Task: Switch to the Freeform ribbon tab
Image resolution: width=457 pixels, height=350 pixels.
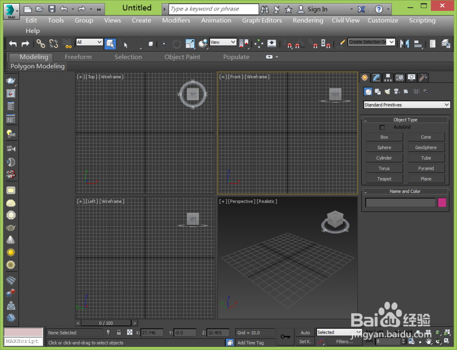Action: pos(78,57)
